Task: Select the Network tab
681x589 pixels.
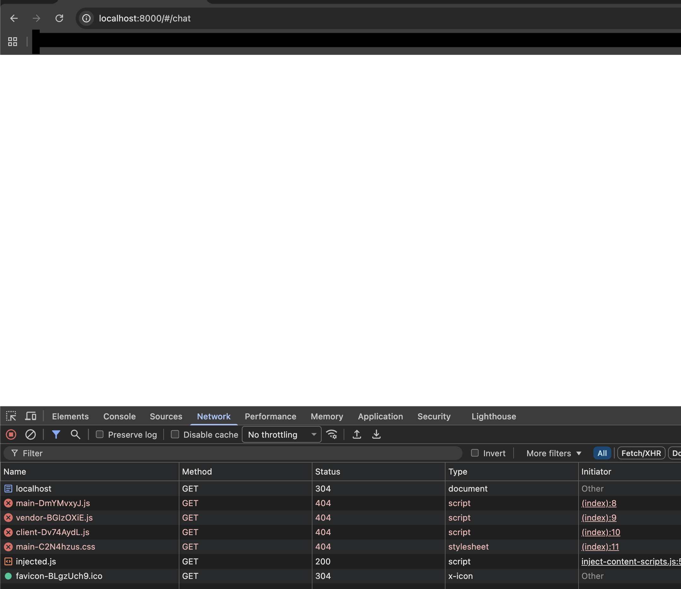Action: tap(214, 417)
